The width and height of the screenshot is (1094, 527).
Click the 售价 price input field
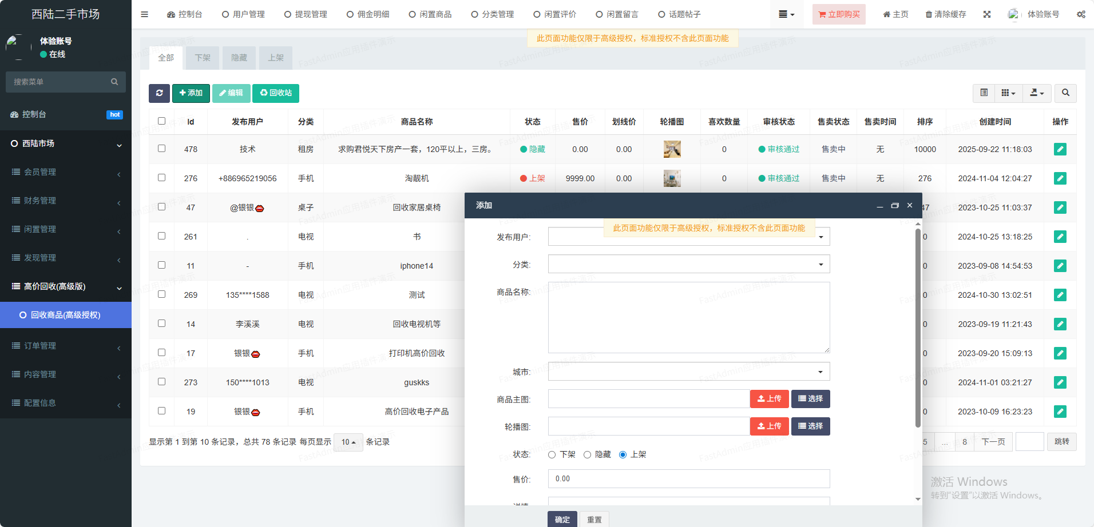[x=688, y=479]
